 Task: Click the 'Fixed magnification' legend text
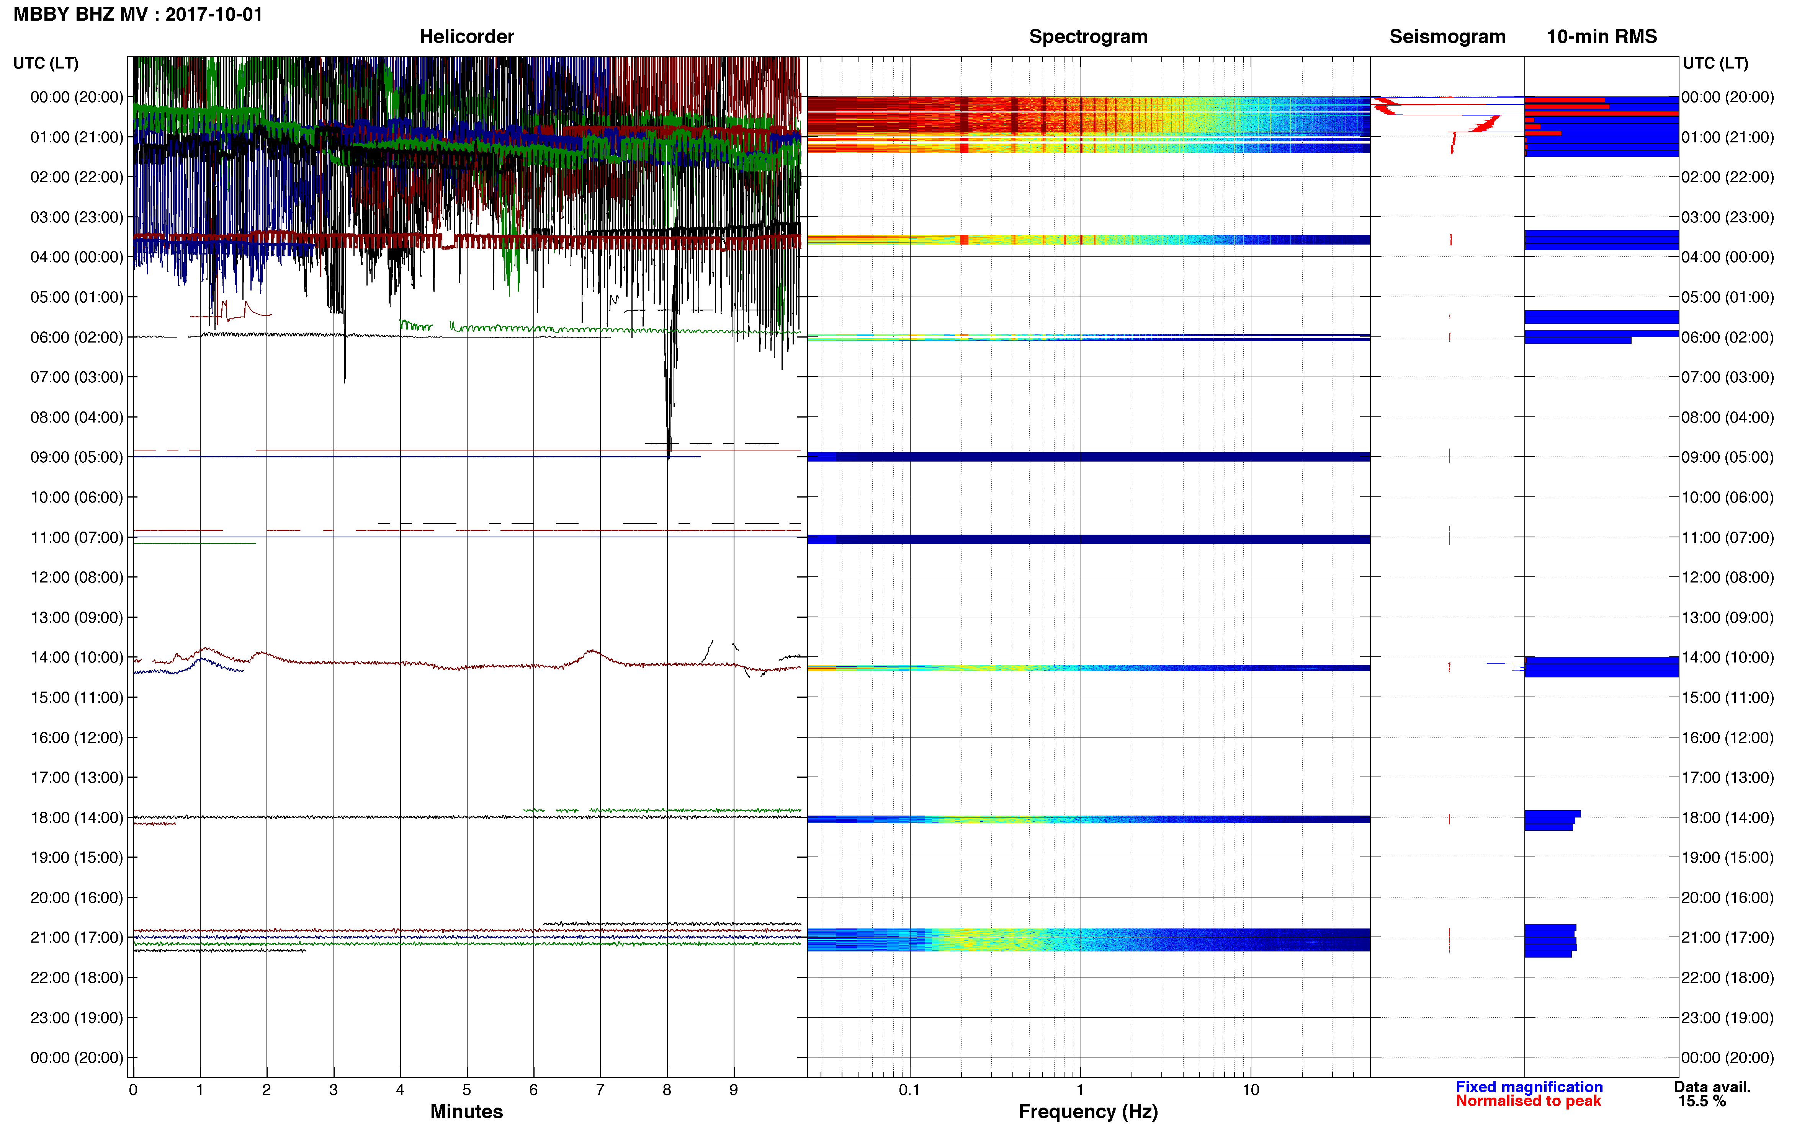(x=1529, y=1087)
